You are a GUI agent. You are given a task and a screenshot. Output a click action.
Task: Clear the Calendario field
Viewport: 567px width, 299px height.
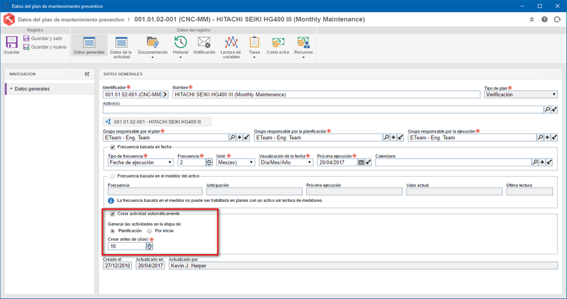[x=550, y=162]
